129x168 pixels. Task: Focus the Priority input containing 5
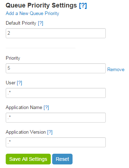56,68
